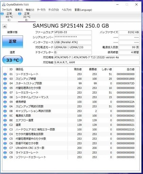Open the 機能(U) menu
This screenshot has width=143, height=174.
[x=30, y=10]
